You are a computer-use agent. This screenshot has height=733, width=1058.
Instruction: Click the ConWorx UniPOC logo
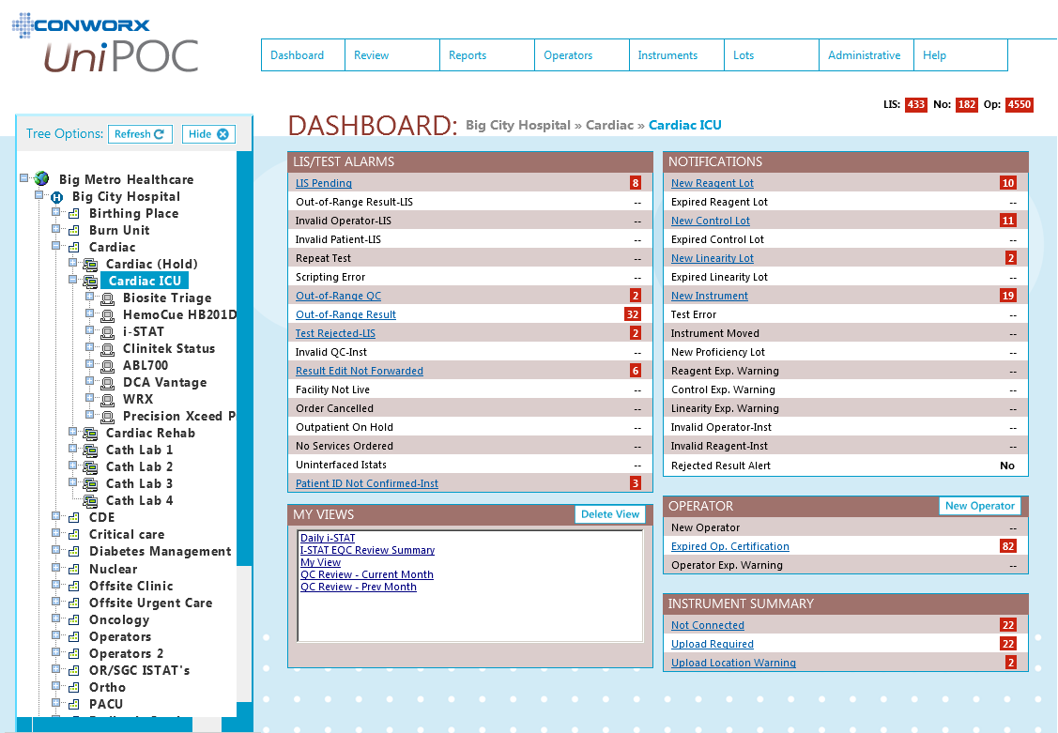point(105,43)
